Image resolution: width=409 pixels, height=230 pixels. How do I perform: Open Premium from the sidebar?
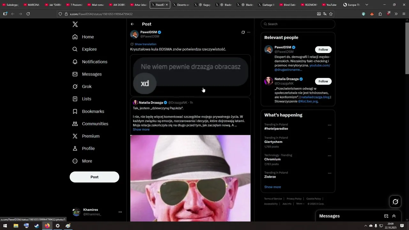pos(86,136)
